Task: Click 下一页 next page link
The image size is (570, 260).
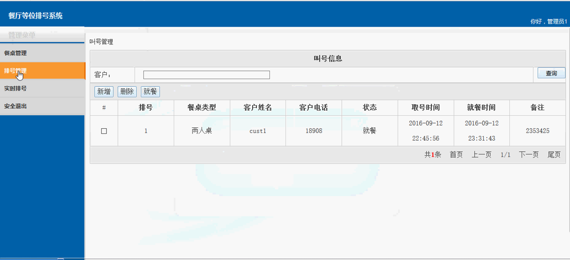Action: pos(529,155)
